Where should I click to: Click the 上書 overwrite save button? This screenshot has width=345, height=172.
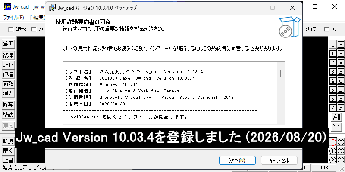[x=8, y=160]
